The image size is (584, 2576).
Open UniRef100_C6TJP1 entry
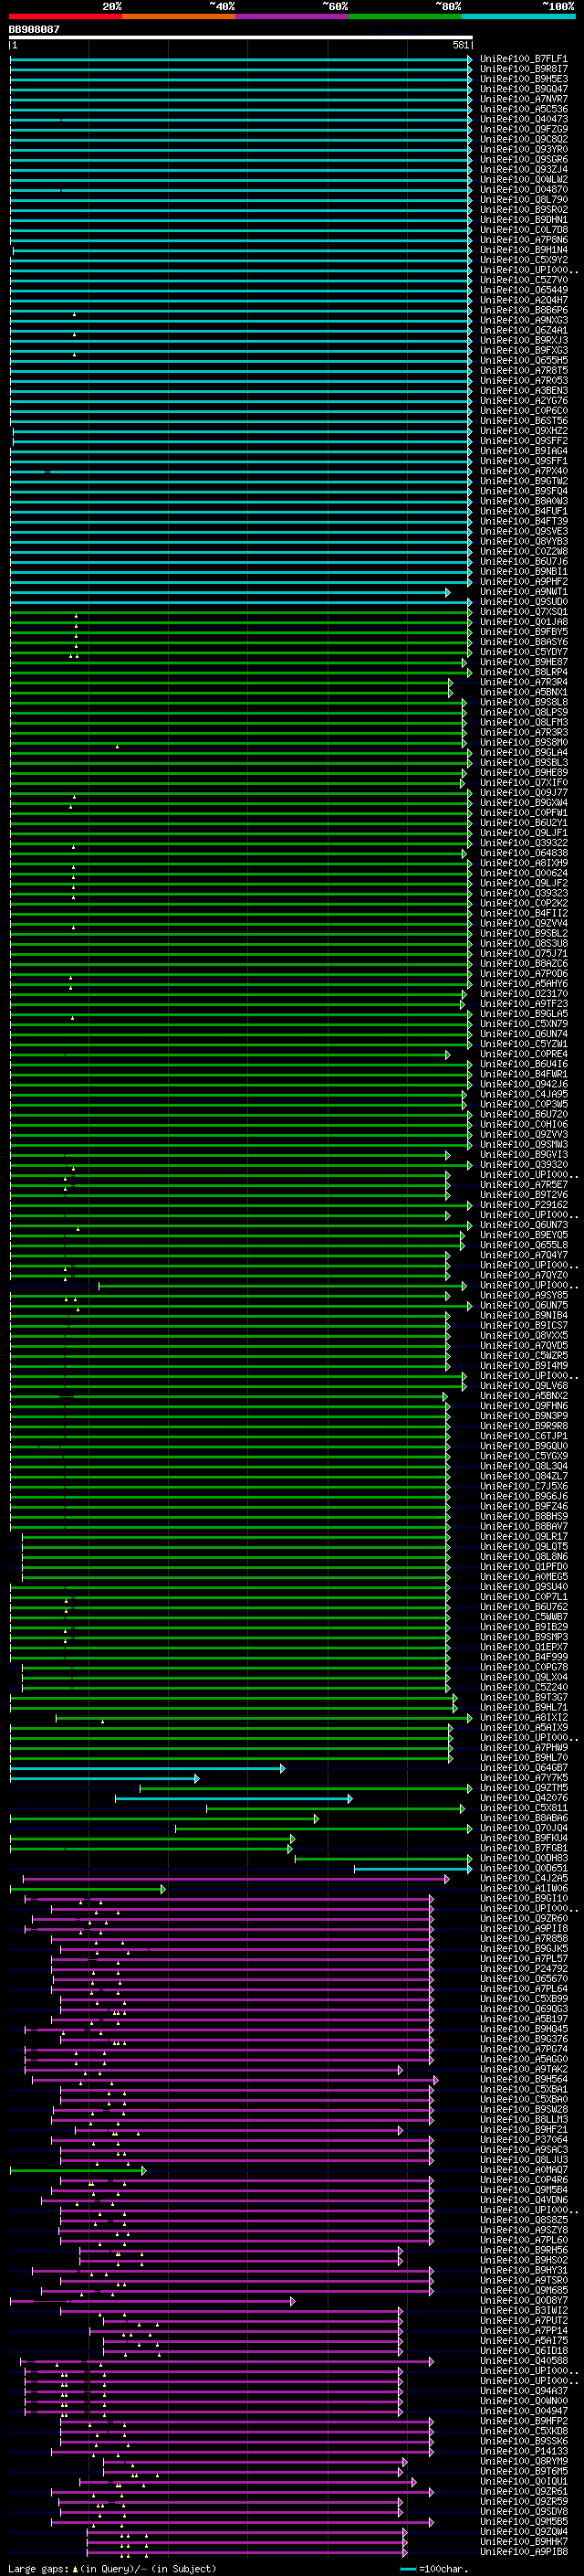point(524,1435)
